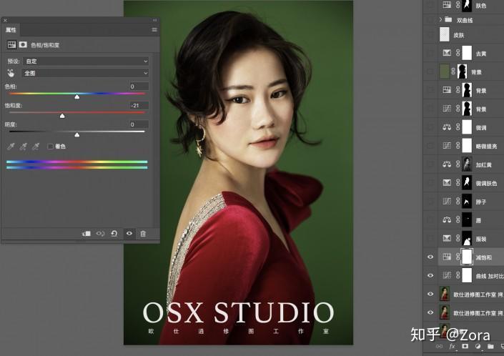Delete this adjustment layer trash icon
The height and width of the screenshot is (356, 504).
click(143, 234)
